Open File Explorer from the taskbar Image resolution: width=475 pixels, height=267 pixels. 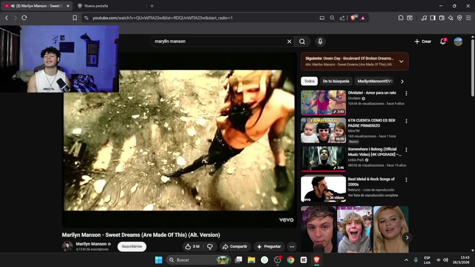251,260
